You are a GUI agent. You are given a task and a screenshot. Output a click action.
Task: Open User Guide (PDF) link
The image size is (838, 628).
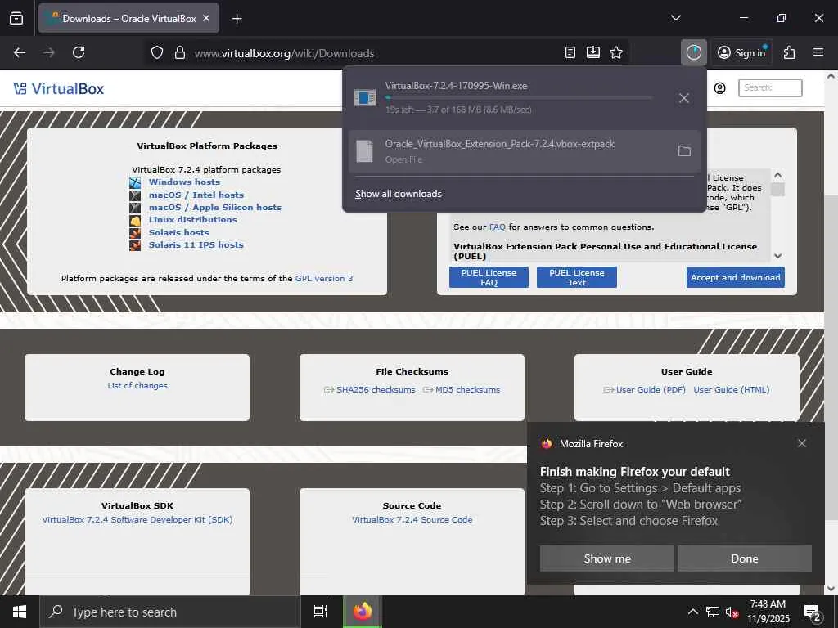pyautogui.click(x=651, y=390)
